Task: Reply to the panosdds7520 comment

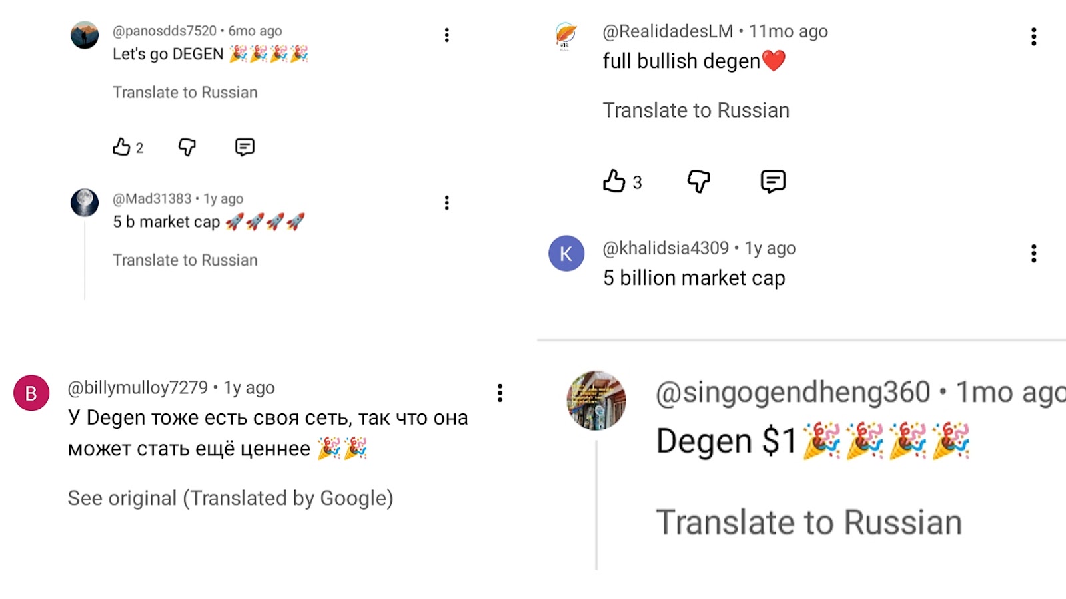Action: (245, 147)
